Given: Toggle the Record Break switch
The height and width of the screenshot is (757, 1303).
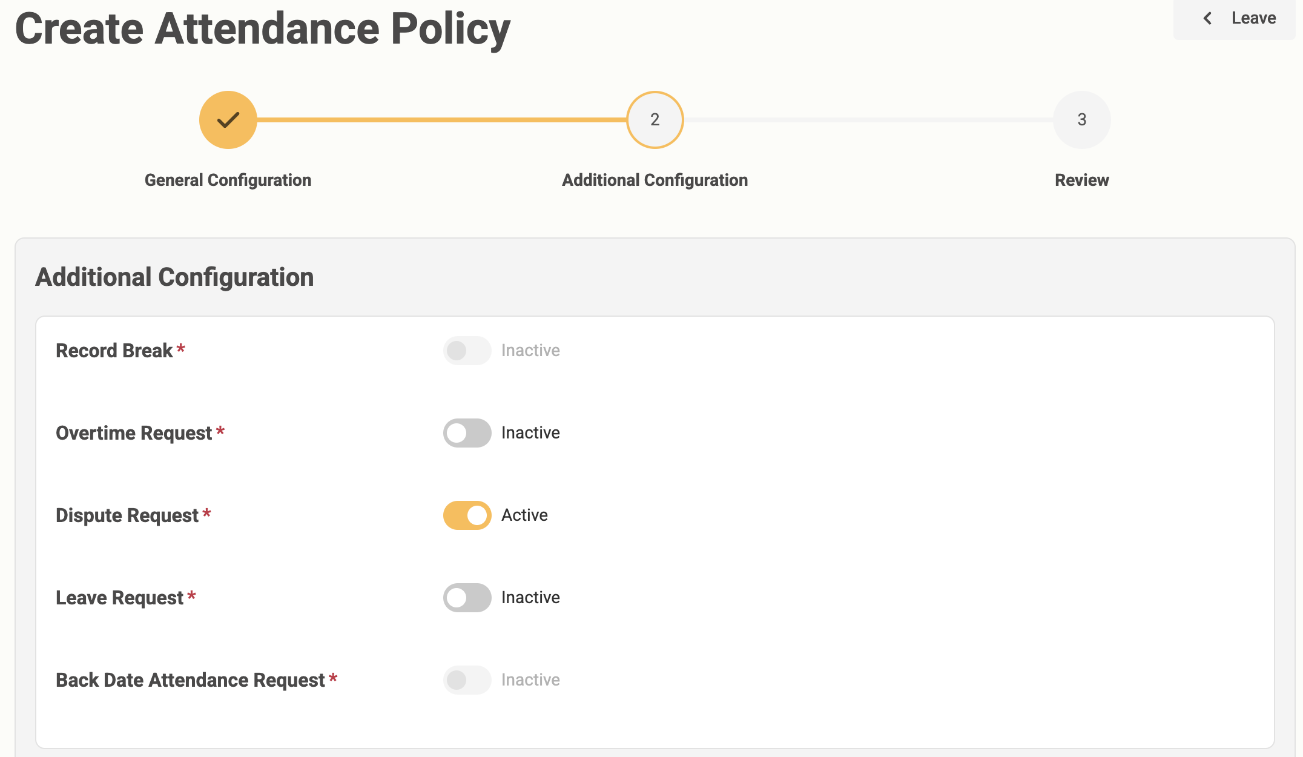Looking at the screenshot, I should pos(467,351).
